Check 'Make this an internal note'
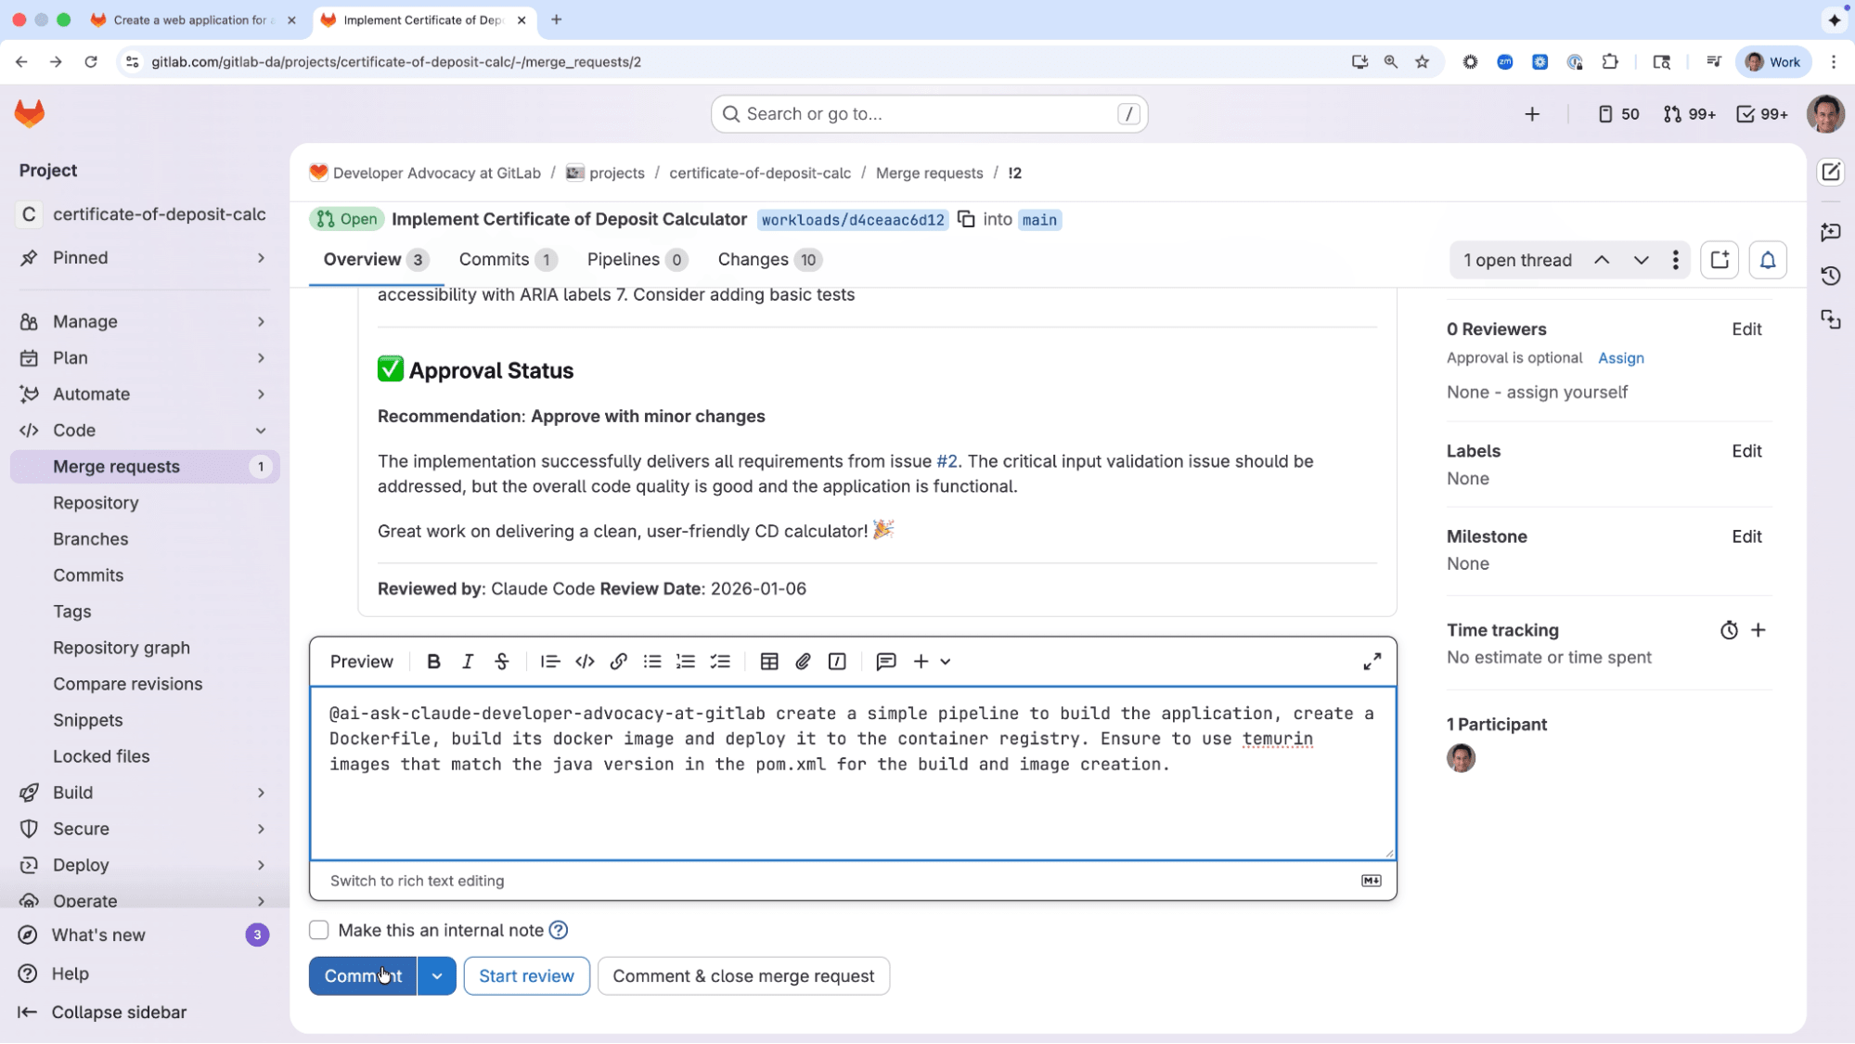The height and width of the screenshot is (1044, 1855). pos(318,930)
